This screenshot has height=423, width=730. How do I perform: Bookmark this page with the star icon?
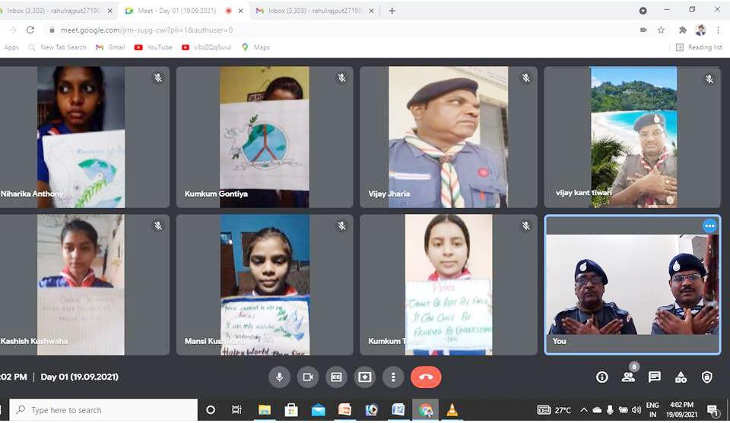click(661, 30)
